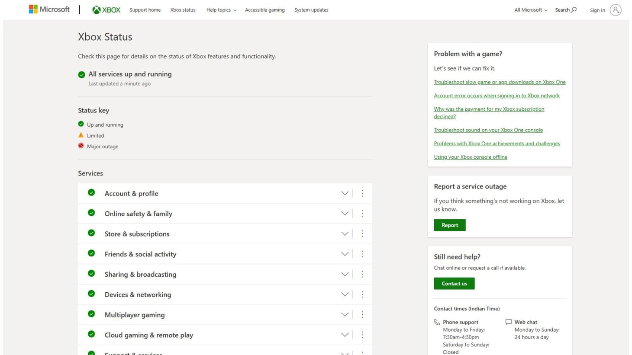The width and height of the screenshot is (632, 355).
Task: Click the Sign In account icon
Action: tap(616, 10)
